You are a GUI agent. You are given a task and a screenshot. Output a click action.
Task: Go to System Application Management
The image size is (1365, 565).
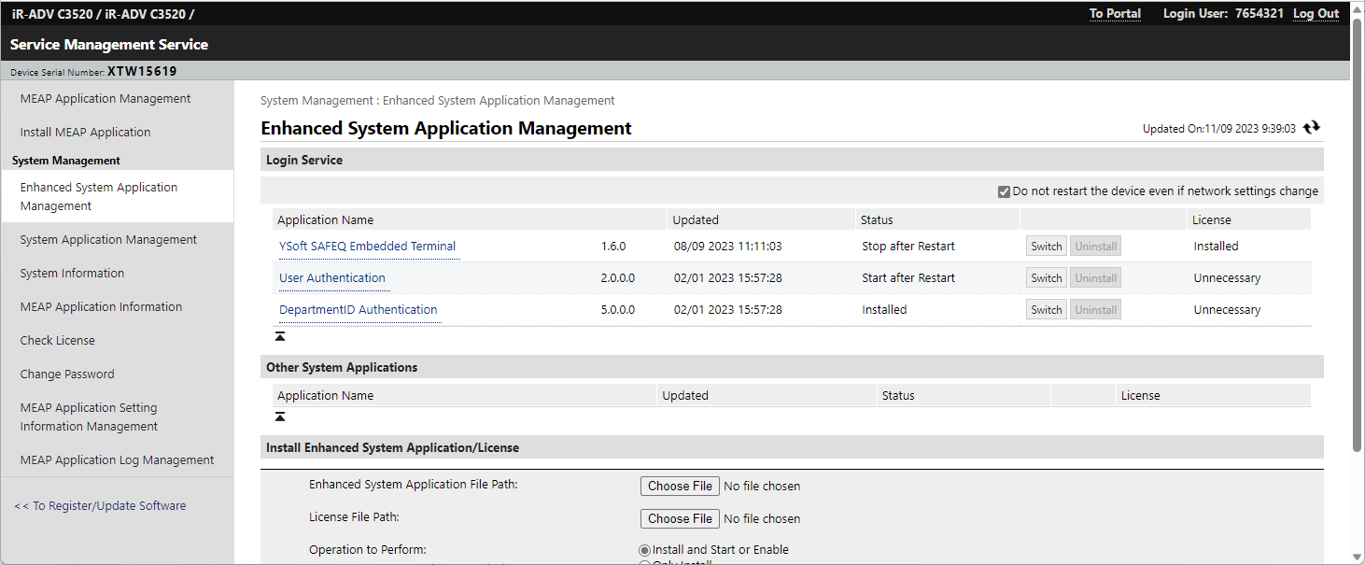pos(108,240)
